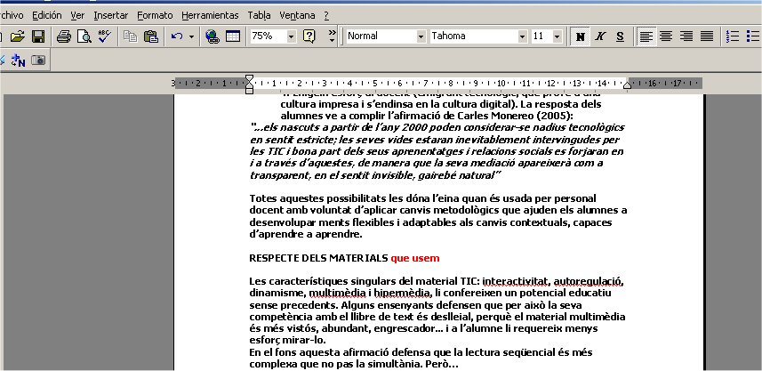Screen dimensions: 762x371
Task: Open the Formato menu
Action: (x=155, y=15)
